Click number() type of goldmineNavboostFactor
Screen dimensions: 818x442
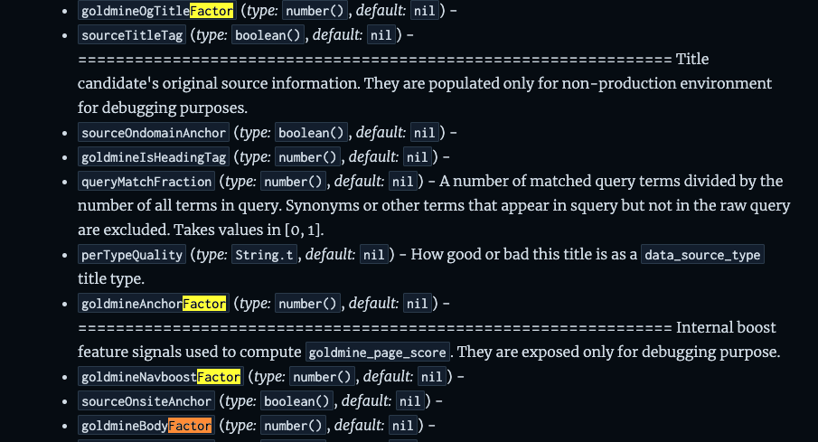click(324, 376)
